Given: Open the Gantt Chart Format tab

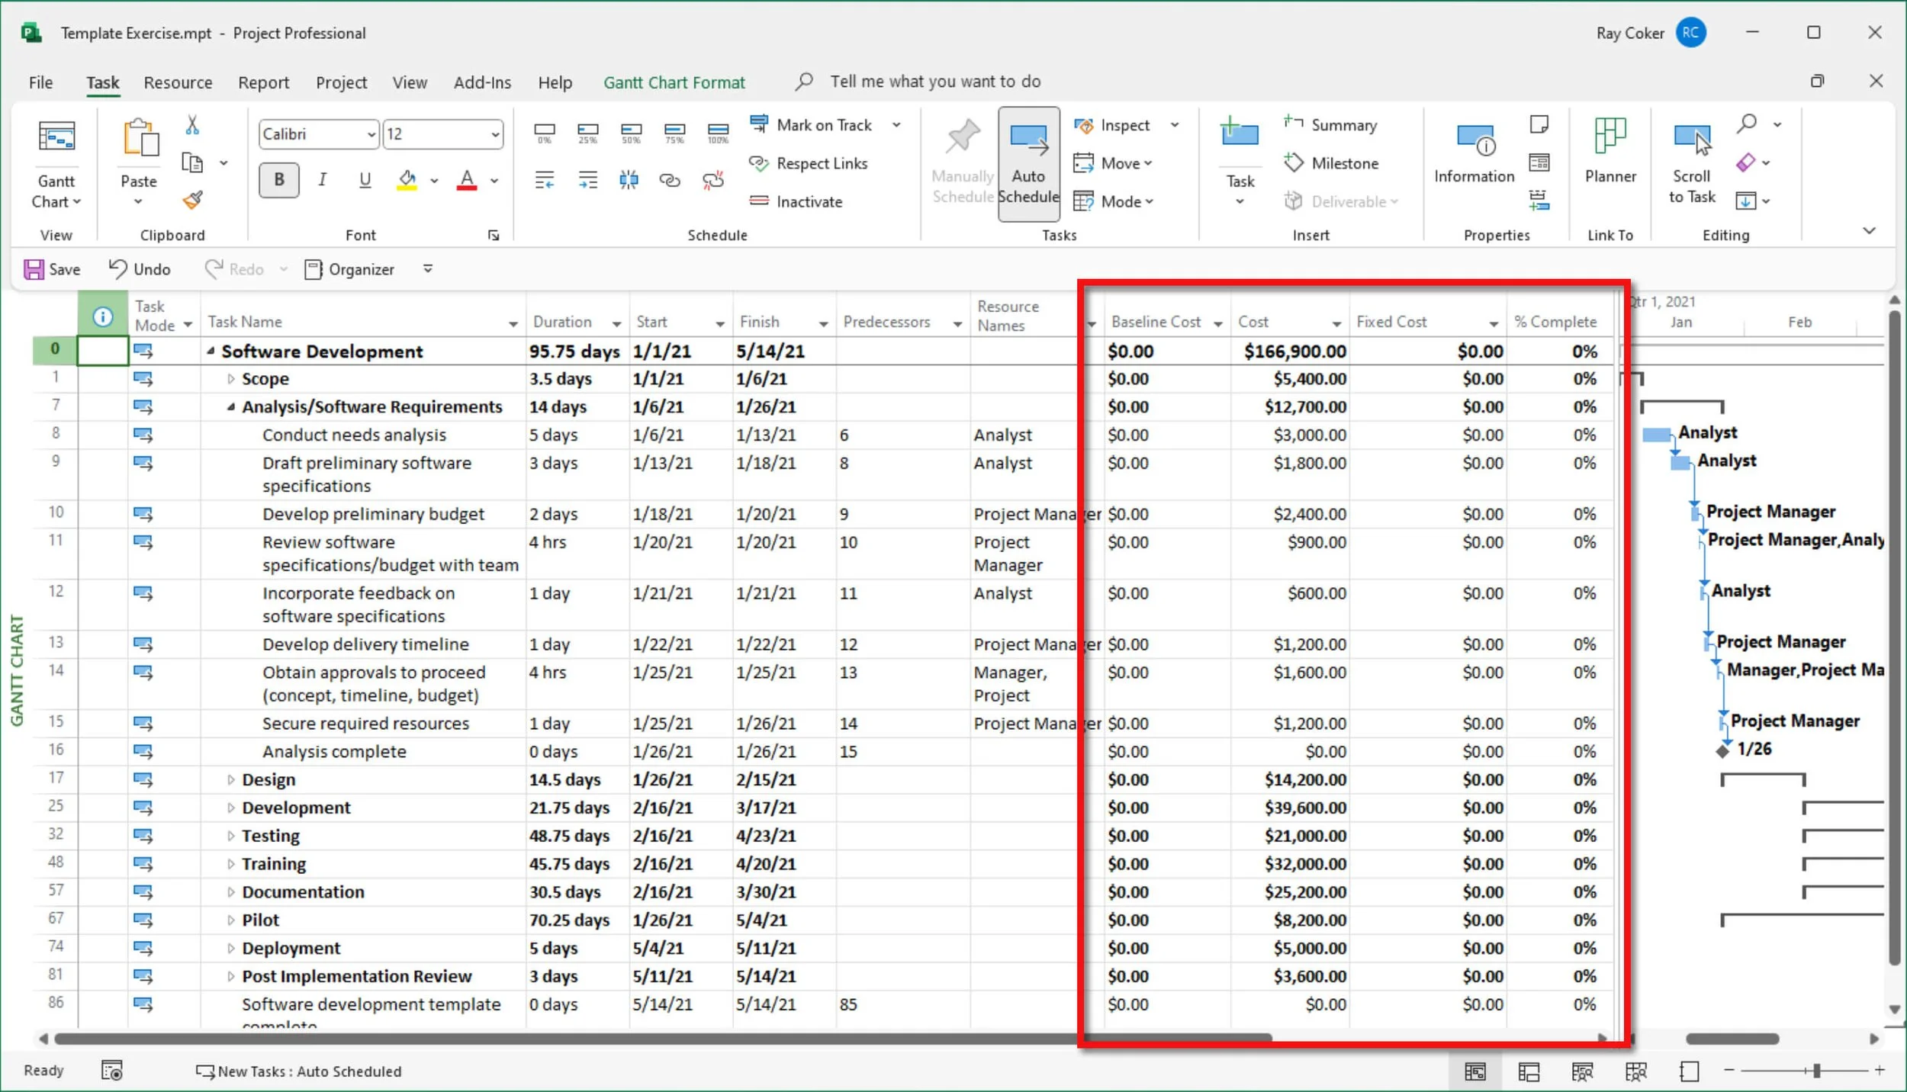Looking at the screenshot, I should coord(674,82).
